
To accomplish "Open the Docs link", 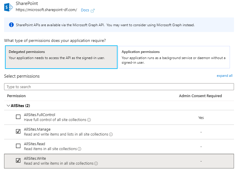I will tap(85, 10).
